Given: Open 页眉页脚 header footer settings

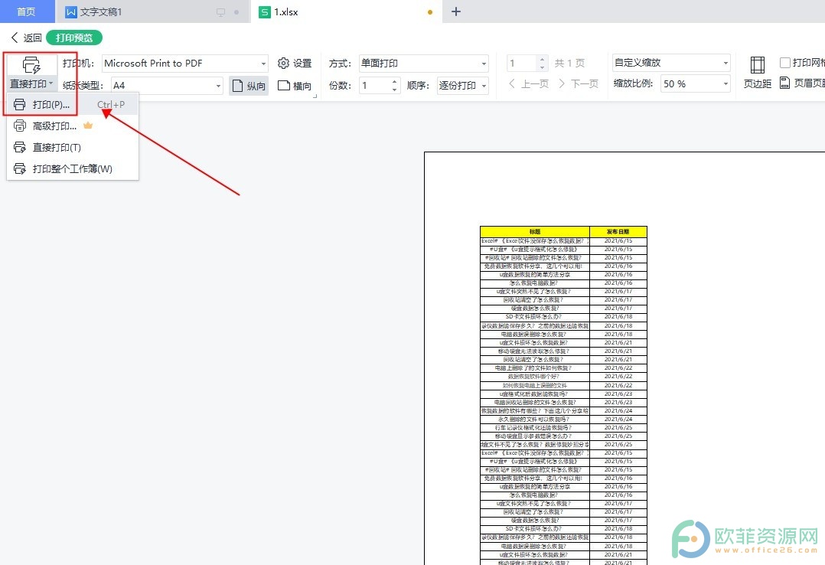Looking at the screenshot, I should click(x=802, y=83).
